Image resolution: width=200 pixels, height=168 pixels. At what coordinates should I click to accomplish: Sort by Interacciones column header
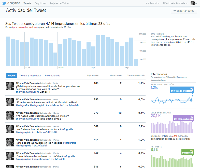tap(116, 76)
